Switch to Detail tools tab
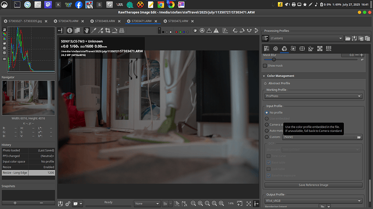Image resolution: width=373 pixels, height=209 pixels. click(276, 48)
